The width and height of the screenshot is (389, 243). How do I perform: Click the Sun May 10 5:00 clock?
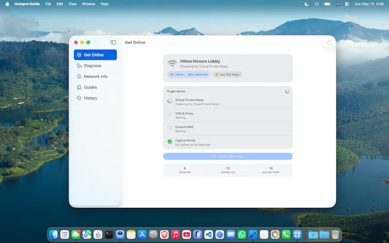(x=369, y=4)
